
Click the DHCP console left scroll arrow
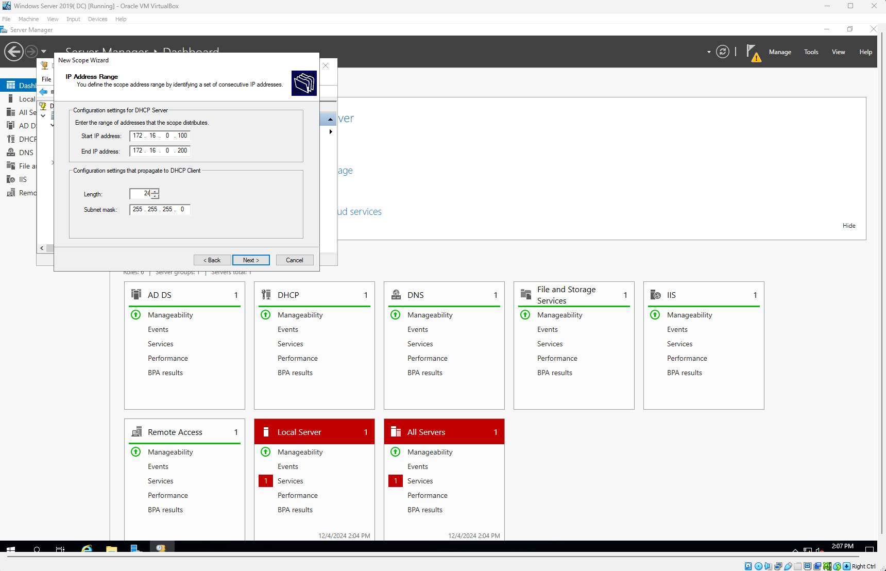coord(42,248)
